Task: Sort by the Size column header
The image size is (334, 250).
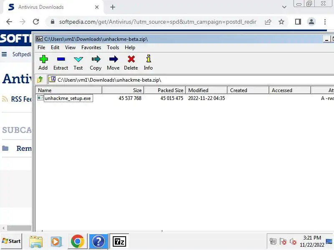Action: 123,90
